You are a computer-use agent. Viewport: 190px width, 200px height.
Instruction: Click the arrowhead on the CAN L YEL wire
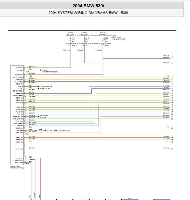(39, 89)
